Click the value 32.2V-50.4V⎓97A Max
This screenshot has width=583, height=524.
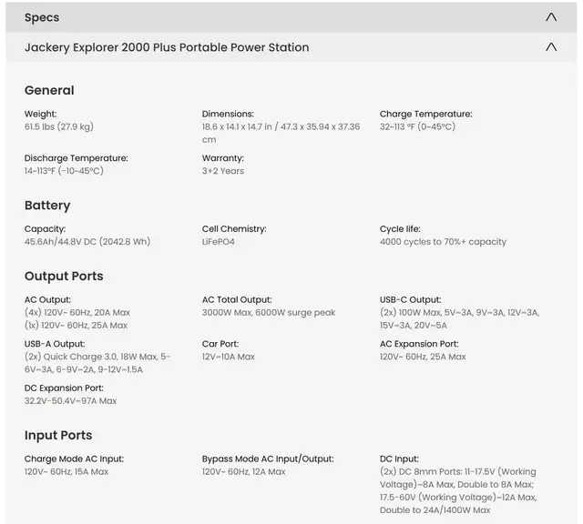tap(70, 400)
